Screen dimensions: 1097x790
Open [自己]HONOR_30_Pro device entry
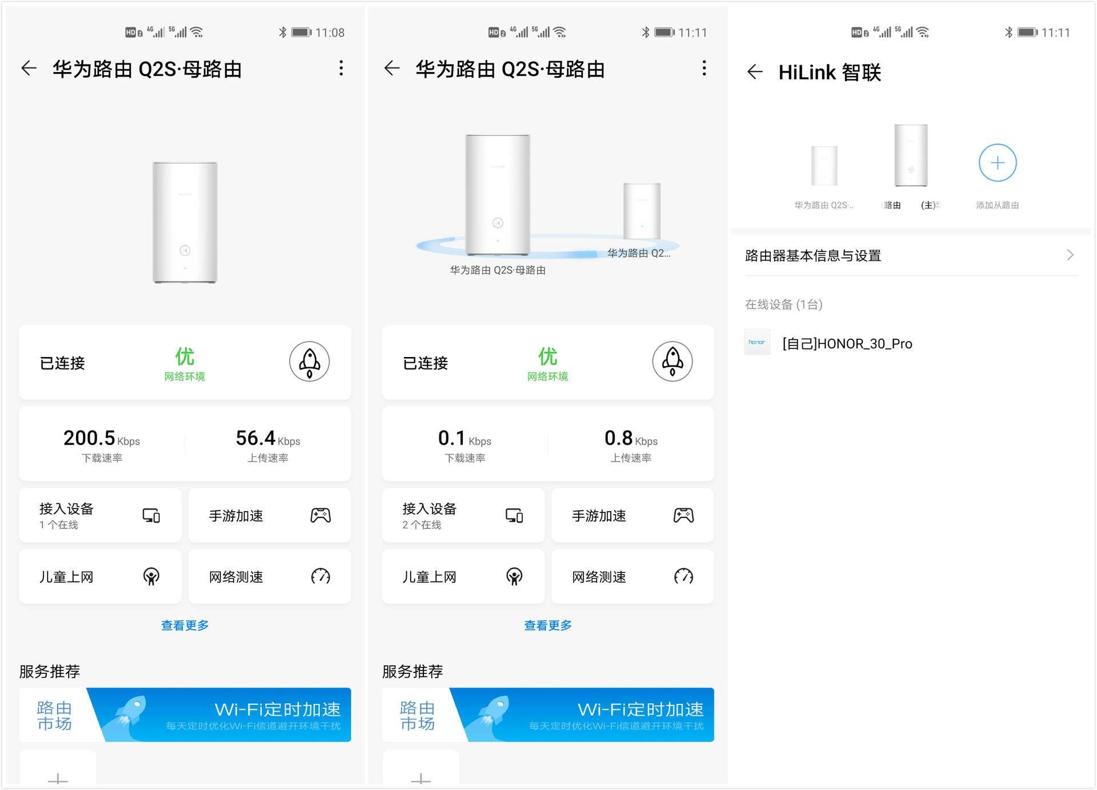pos(911,343)
